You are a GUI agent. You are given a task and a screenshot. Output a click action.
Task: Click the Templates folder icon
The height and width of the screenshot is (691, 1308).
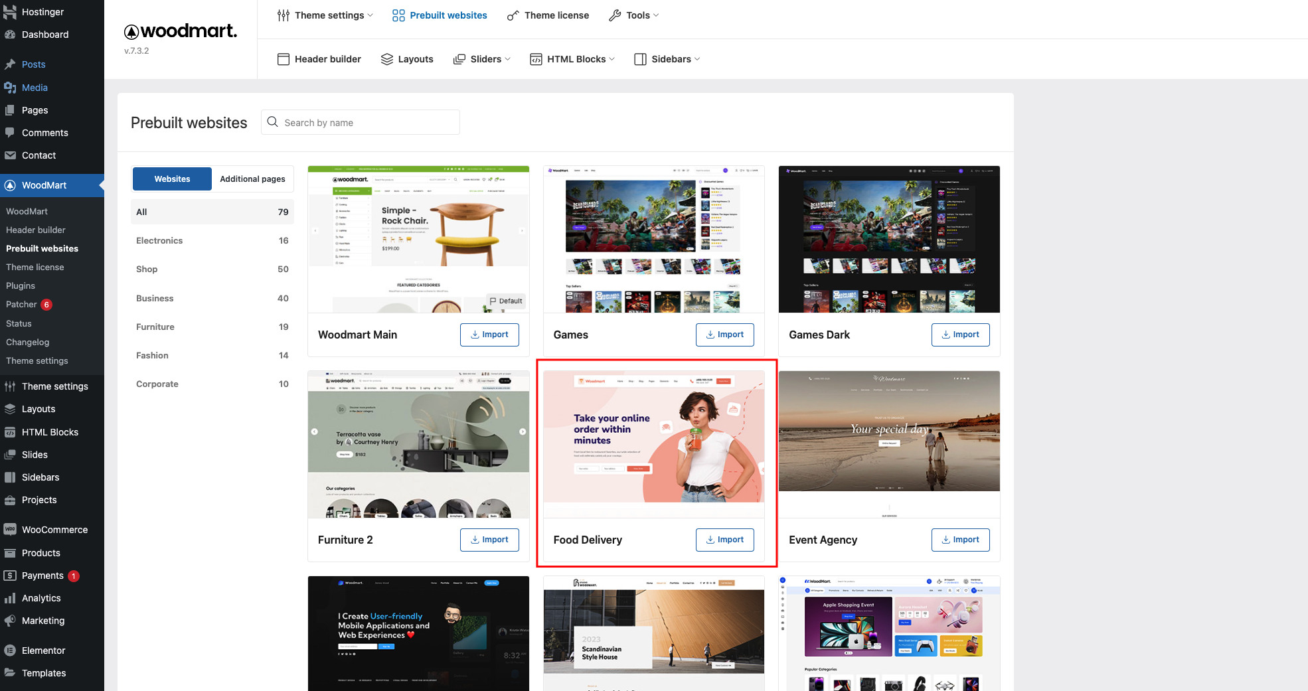tap(10, 673)
